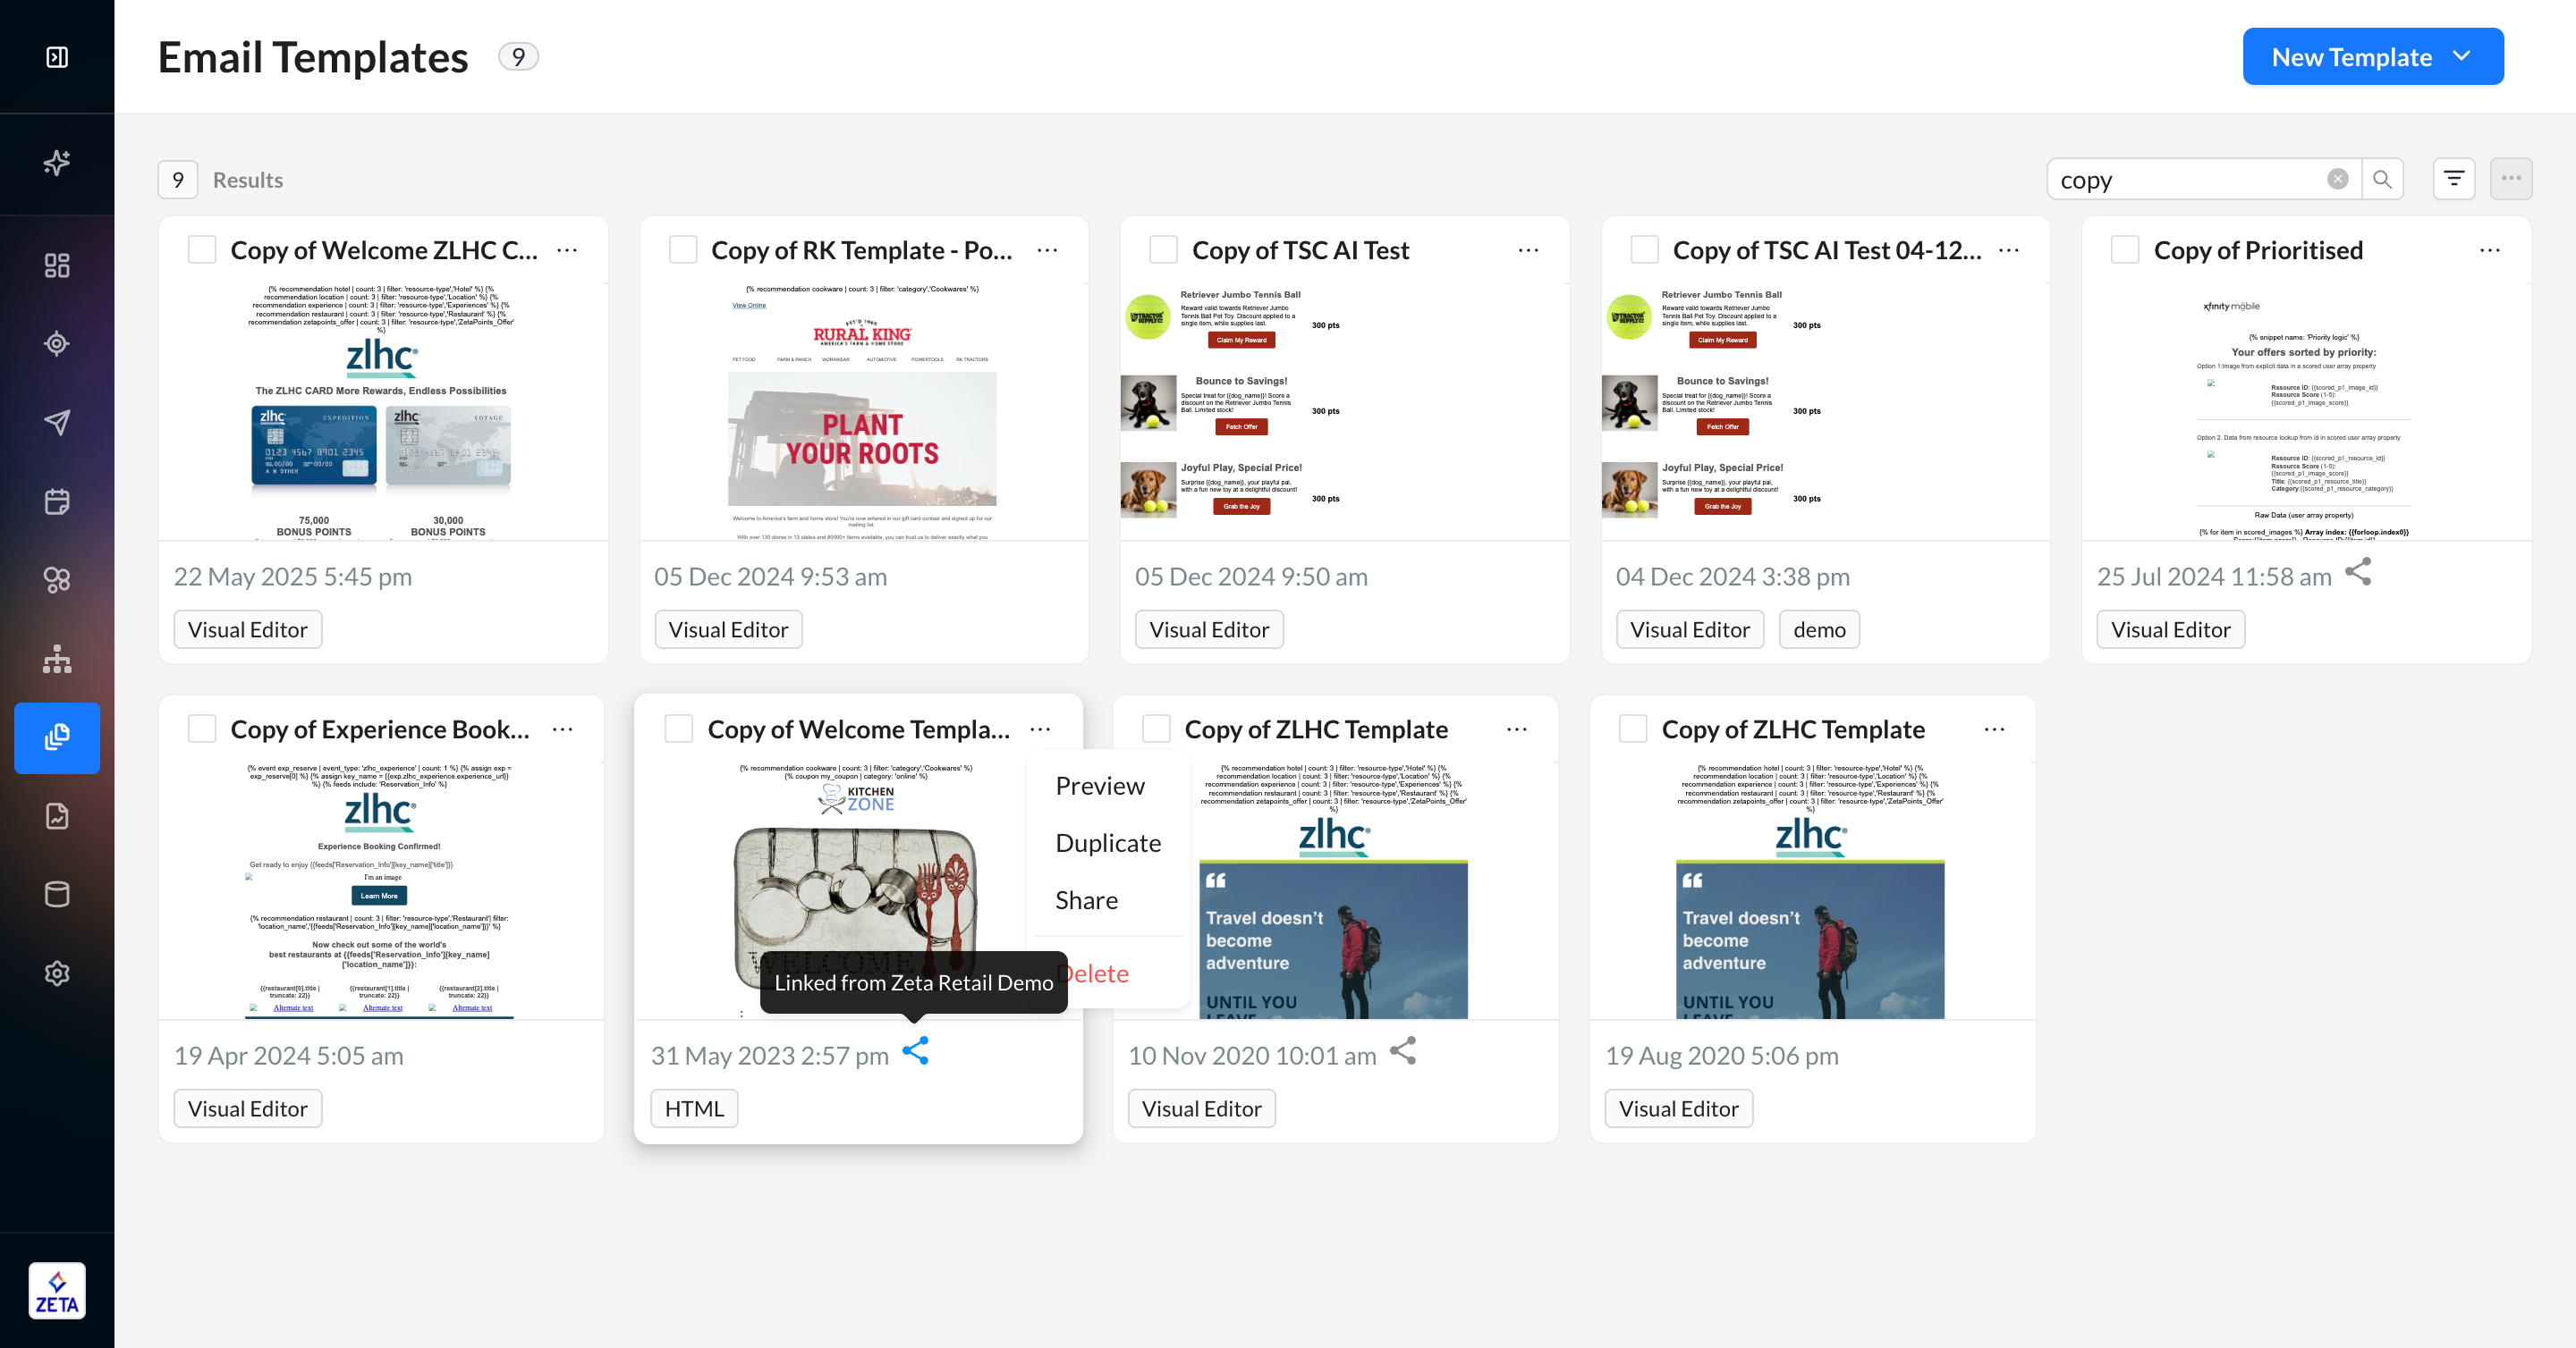Select Preview in the context menu
This screenshot has height=1348, width=2576.
coord(1099,786)
